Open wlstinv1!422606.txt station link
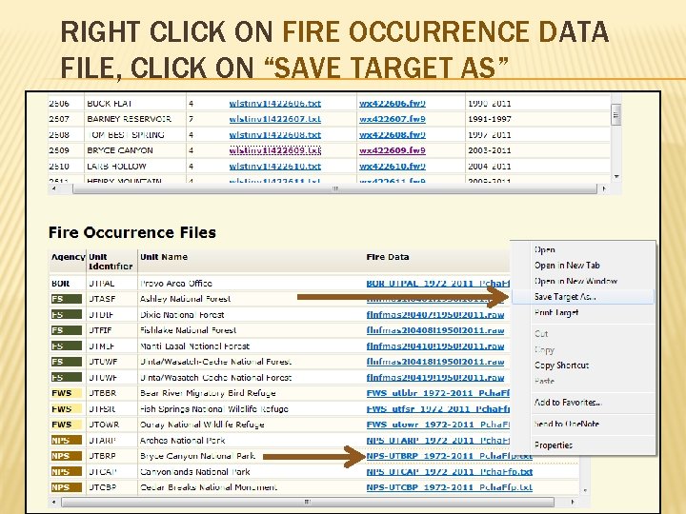Viewport: 686px width, 514px height. point(274,103)
